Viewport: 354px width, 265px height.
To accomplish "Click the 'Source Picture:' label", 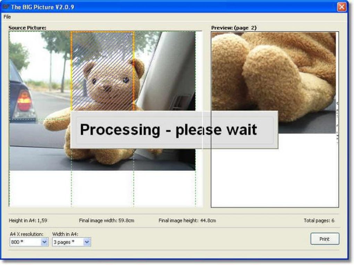I will click(27, 28).
